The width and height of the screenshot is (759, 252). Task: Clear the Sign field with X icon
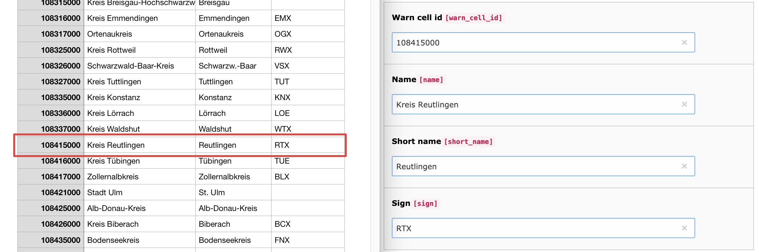pos(684,228)
